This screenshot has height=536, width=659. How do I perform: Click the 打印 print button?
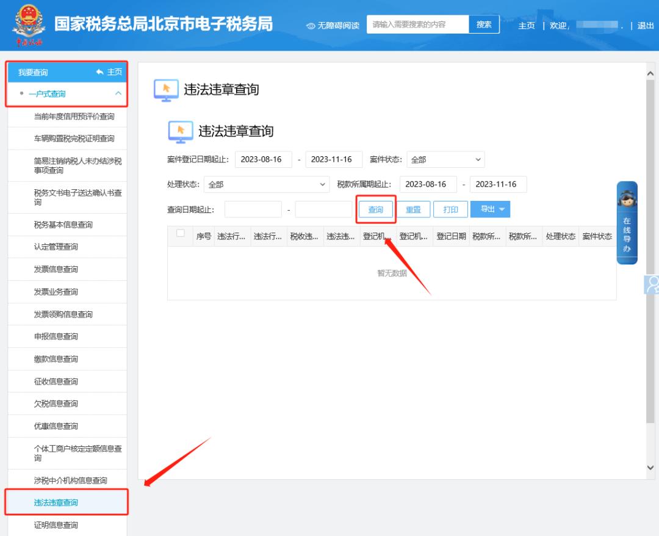pyautogui.click(x=450, y=209)
